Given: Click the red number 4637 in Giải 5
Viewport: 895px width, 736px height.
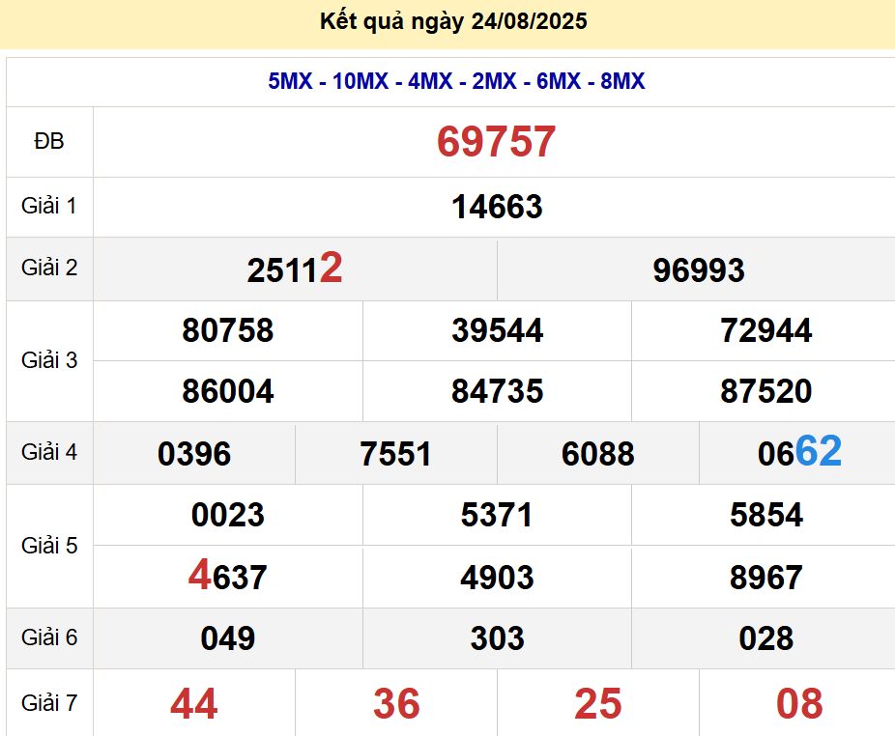Looking at the screenshot, I should [230, 577].
